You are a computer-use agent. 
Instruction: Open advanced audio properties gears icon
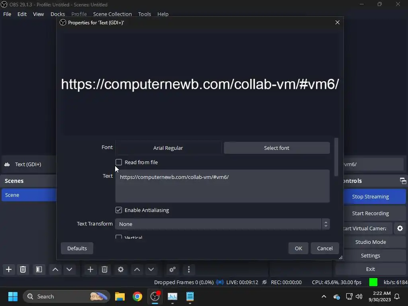click(173, 269)
